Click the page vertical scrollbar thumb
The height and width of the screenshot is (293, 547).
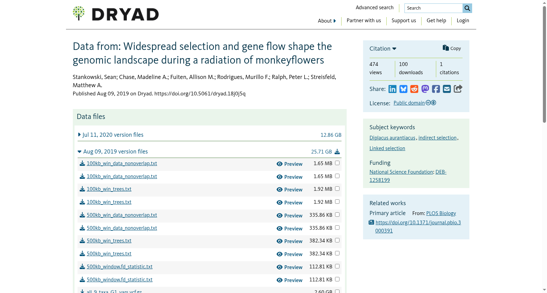pyautogui.click(x=544, y=64)
